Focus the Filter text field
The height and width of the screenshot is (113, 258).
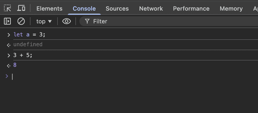tap(164, 21)
